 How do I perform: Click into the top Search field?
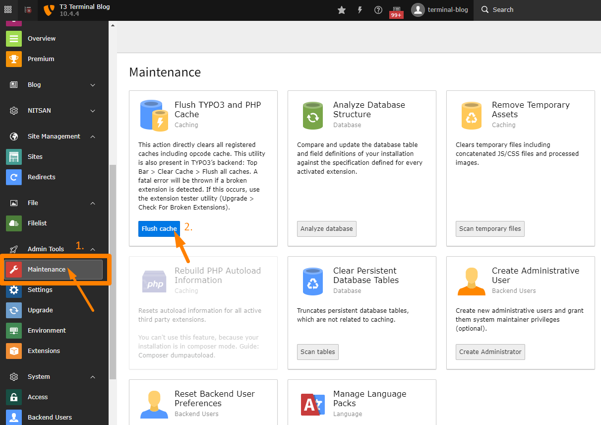(537, 10)
